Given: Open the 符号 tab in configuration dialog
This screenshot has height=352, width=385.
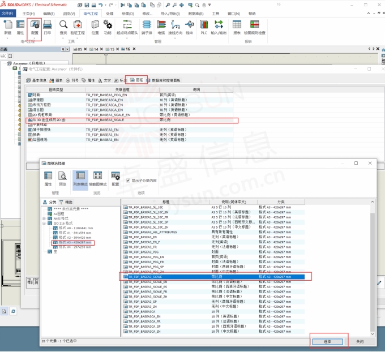Looking at the screenshot, I should (x=72, y=80).
